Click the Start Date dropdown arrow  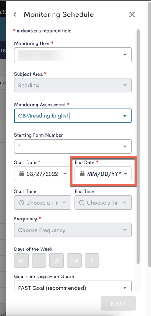(x=65, y=174)
